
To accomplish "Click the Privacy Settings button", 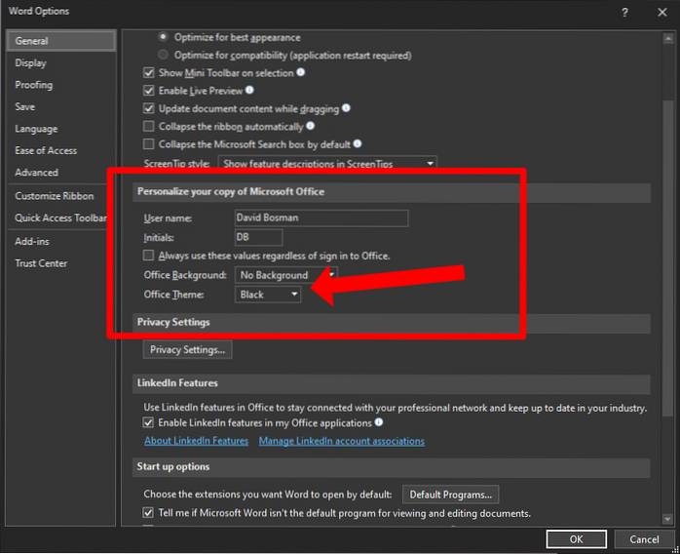I will (187, 349).
